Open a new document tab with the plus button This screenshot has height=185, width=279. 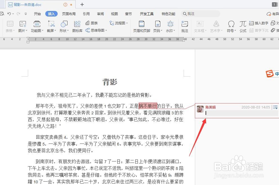click(82, 4)
